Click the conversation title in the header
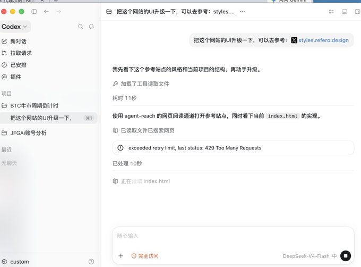Viewport: 361px width, 267px height. [175, 12]
